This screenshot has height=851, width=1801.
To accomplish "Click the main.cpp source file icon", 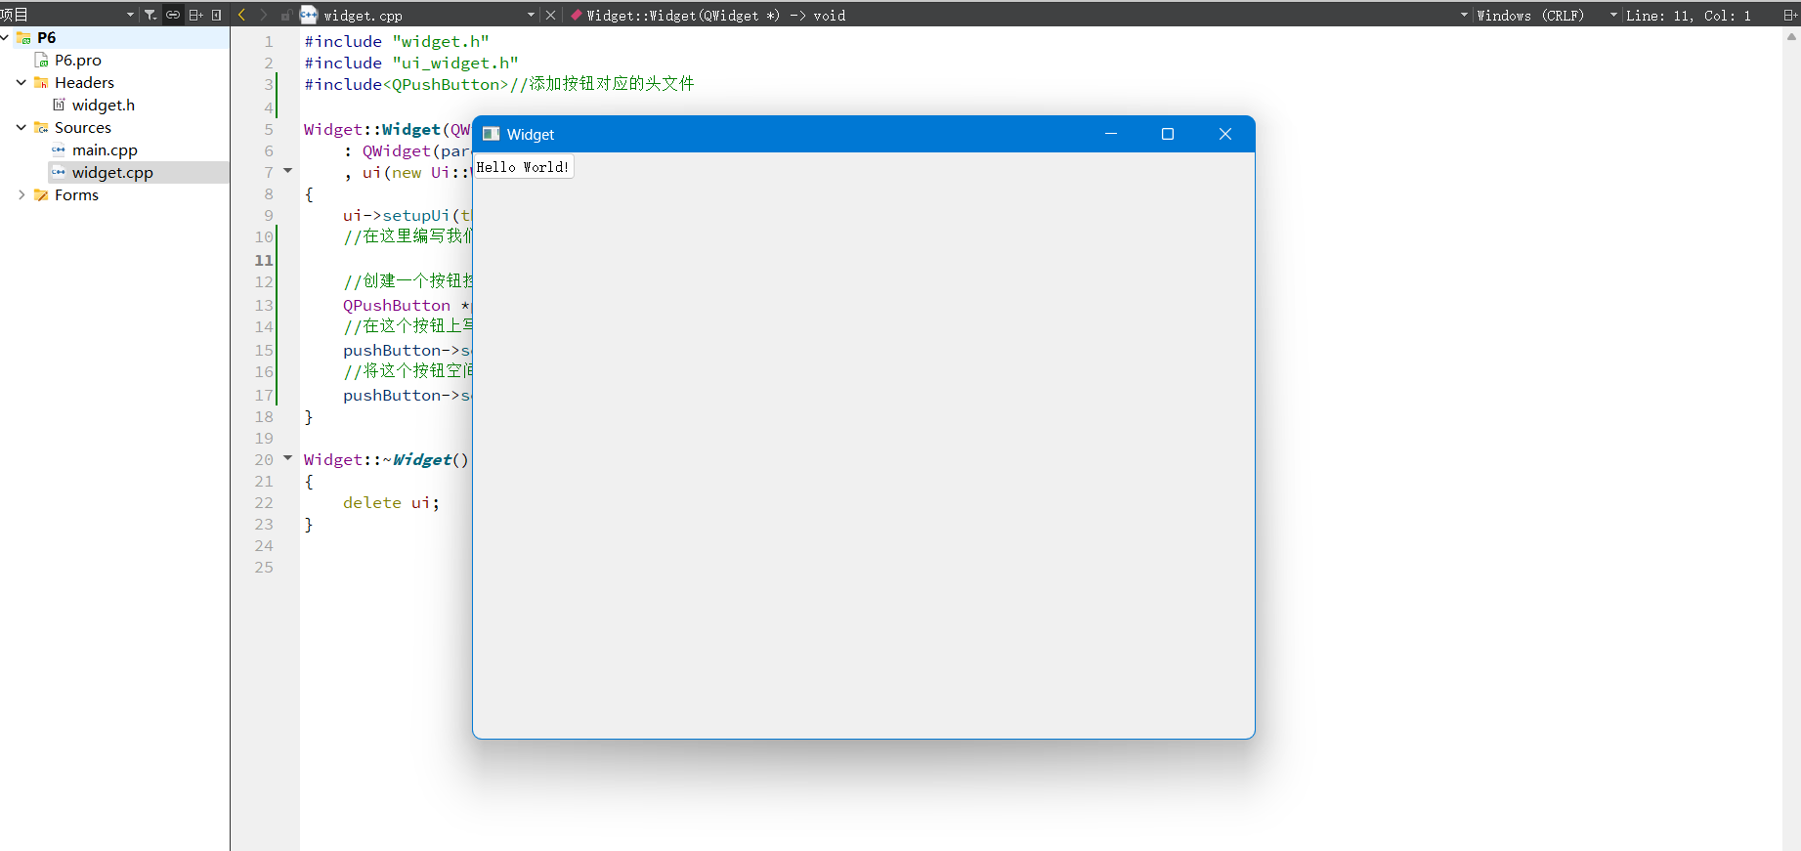I will 59,149.
